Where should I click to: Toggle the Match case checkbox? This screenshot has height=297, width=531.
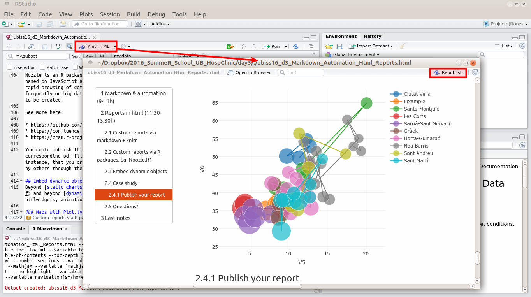click(x=43, y=67)
